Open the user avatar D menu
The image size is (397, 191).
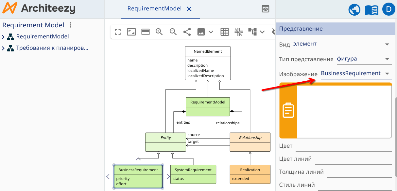(x=388, y=10)
